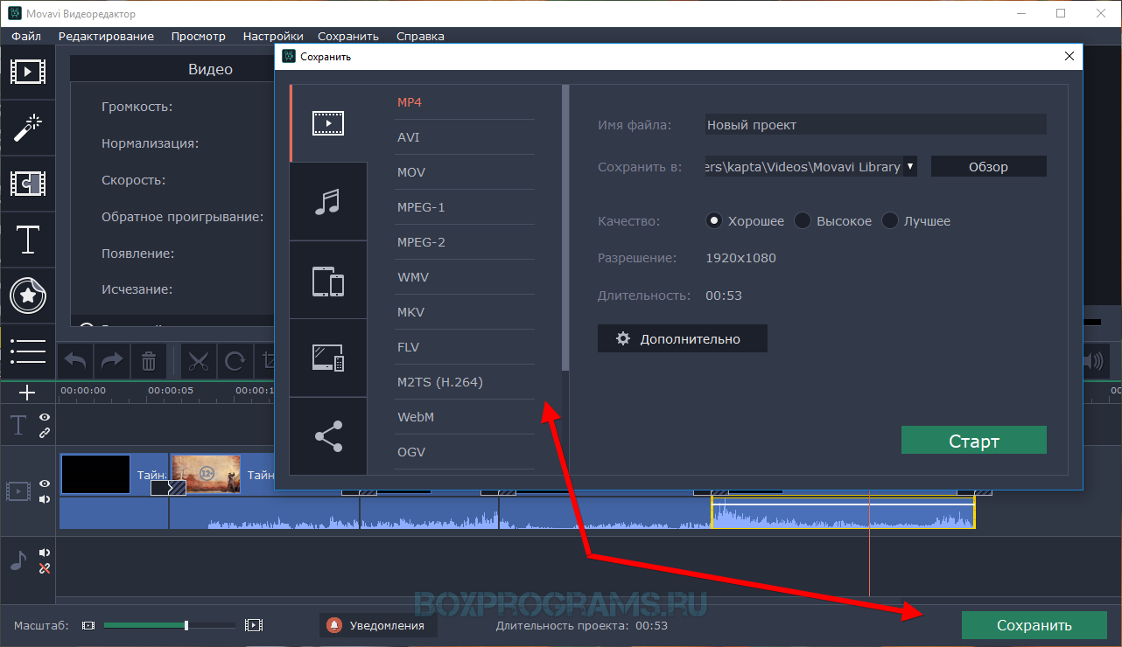Click the green Сохранить button at bottom
This screenshot has width=1122, height=647.
pyautogui.click(x=1034, y=625)
